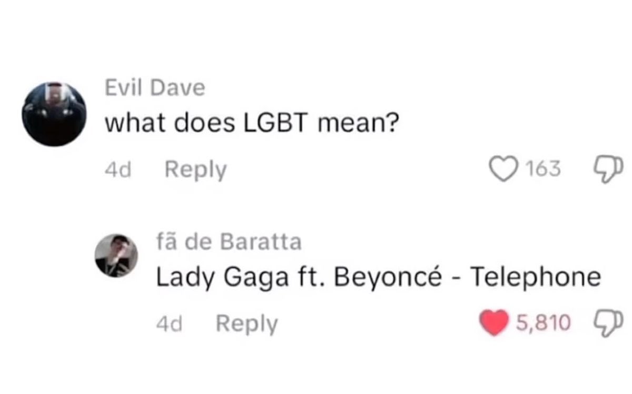Select the 163 like count
Screen dimensions: 632x394
542,170
